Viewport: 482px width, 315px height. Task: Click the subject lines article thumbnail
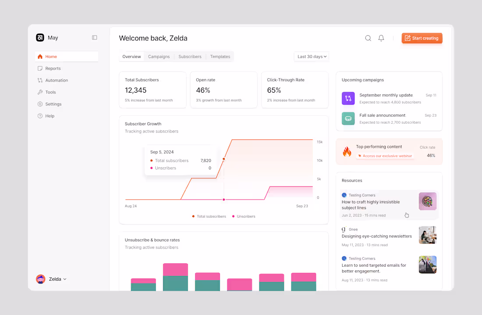coord(427,201)
